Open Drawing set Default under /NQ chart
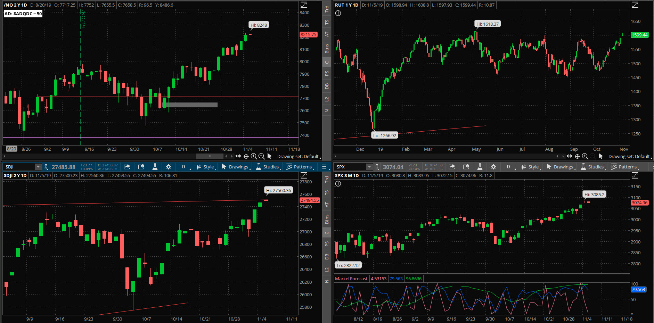The height and width of the screenshot is (323, 654). click(299, 156)
